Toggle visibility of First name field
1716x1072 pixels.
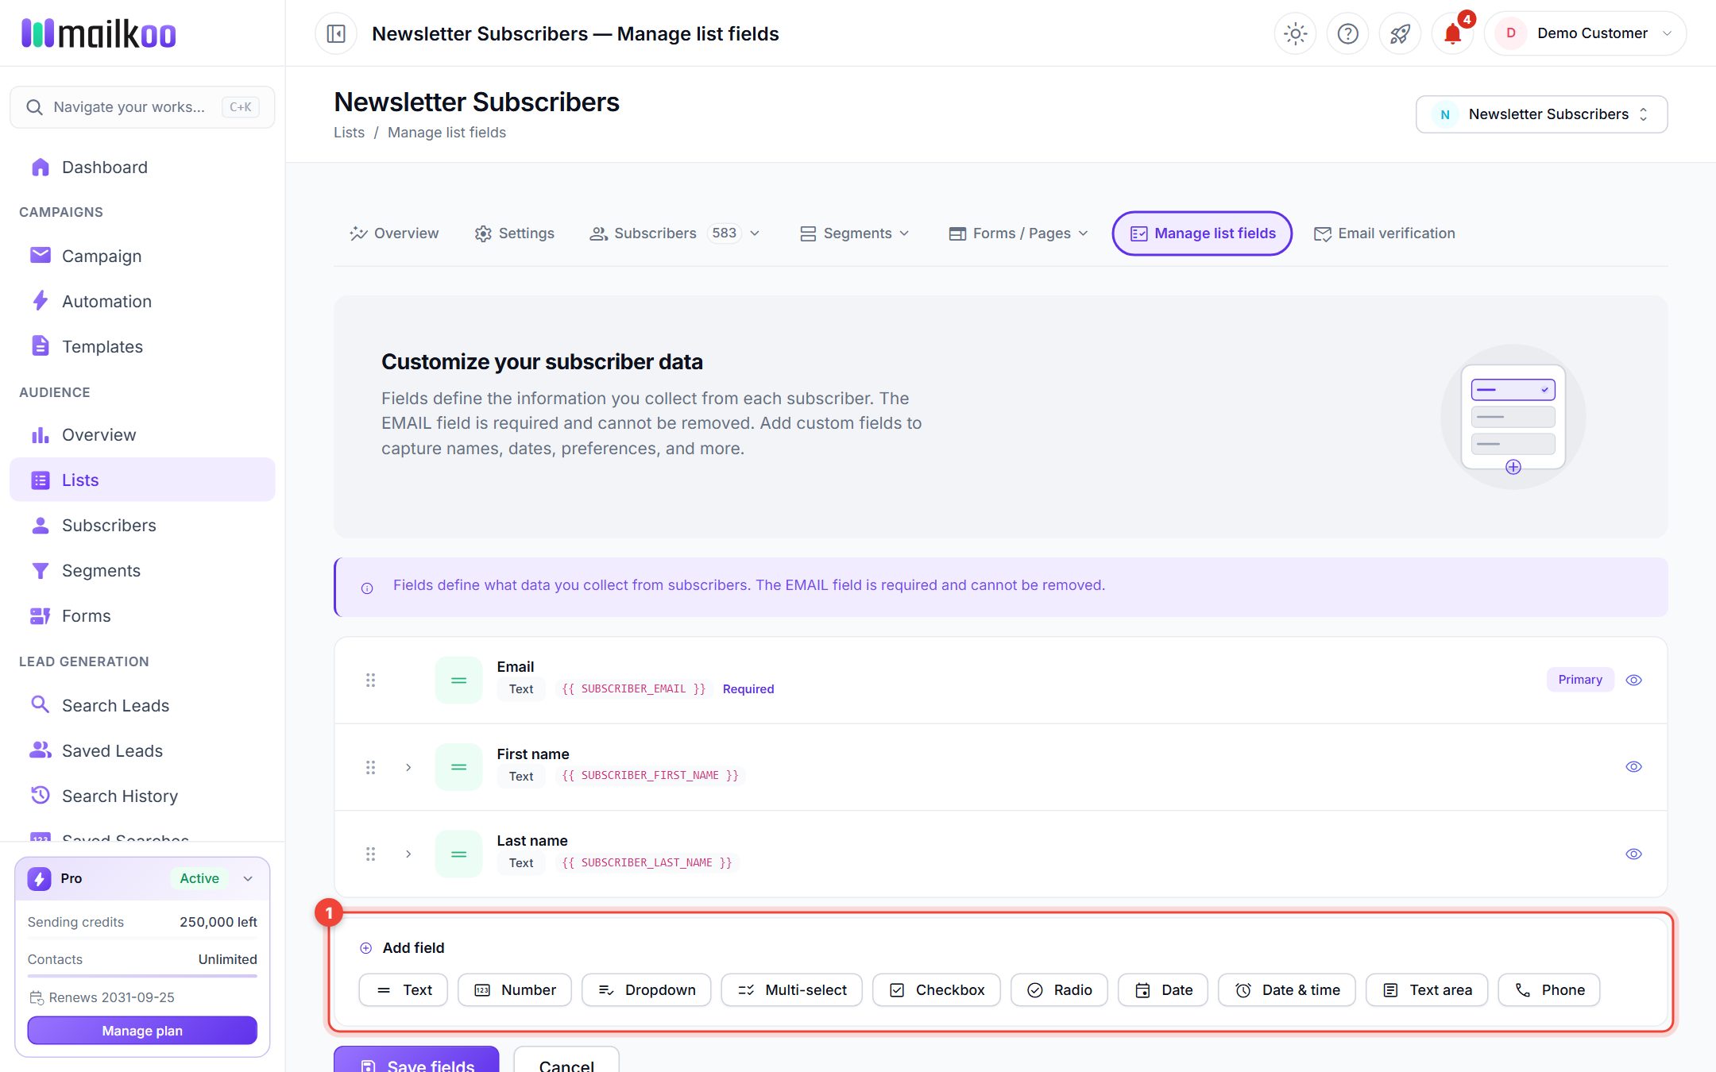pos(1633,766)
